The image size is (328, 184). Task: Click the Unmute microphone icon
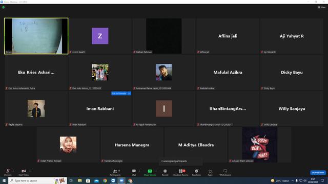pos(8,171)
